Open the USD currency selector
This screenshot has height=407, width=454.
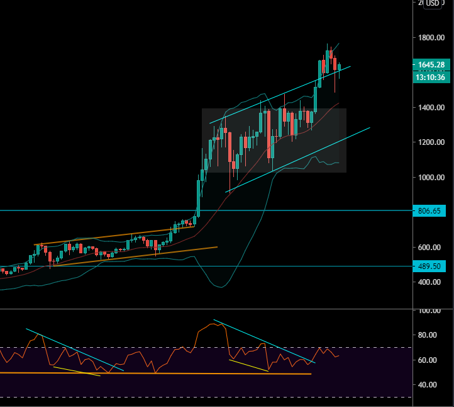tap(432, 3)
